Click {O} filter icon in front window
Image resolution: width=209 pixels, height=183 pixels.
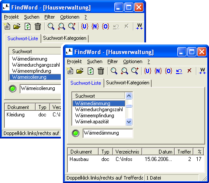169,71
